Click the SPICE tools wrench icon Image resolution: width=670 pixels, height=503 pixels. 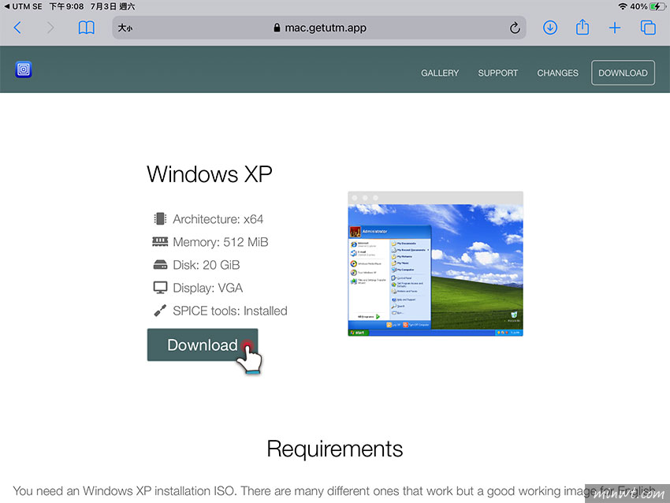[x=160, y=311]
